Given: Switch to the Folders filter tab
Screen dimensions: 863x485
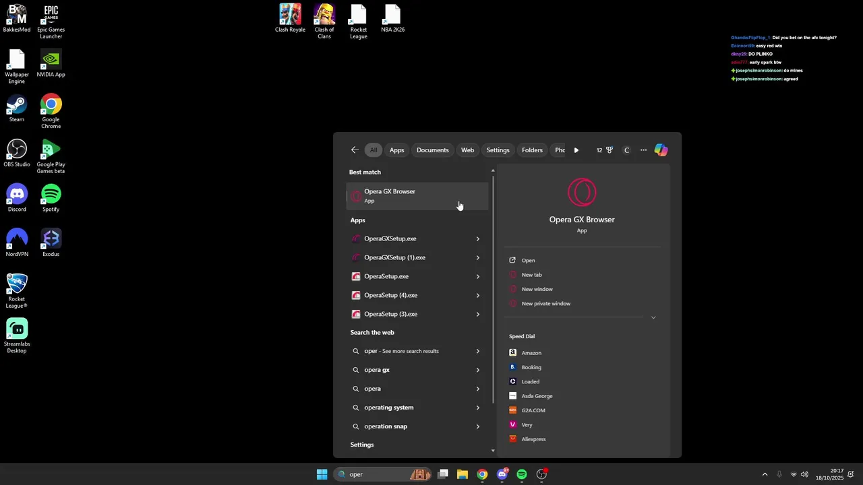Looking at the screenshot, I should (x=532, y=150).
